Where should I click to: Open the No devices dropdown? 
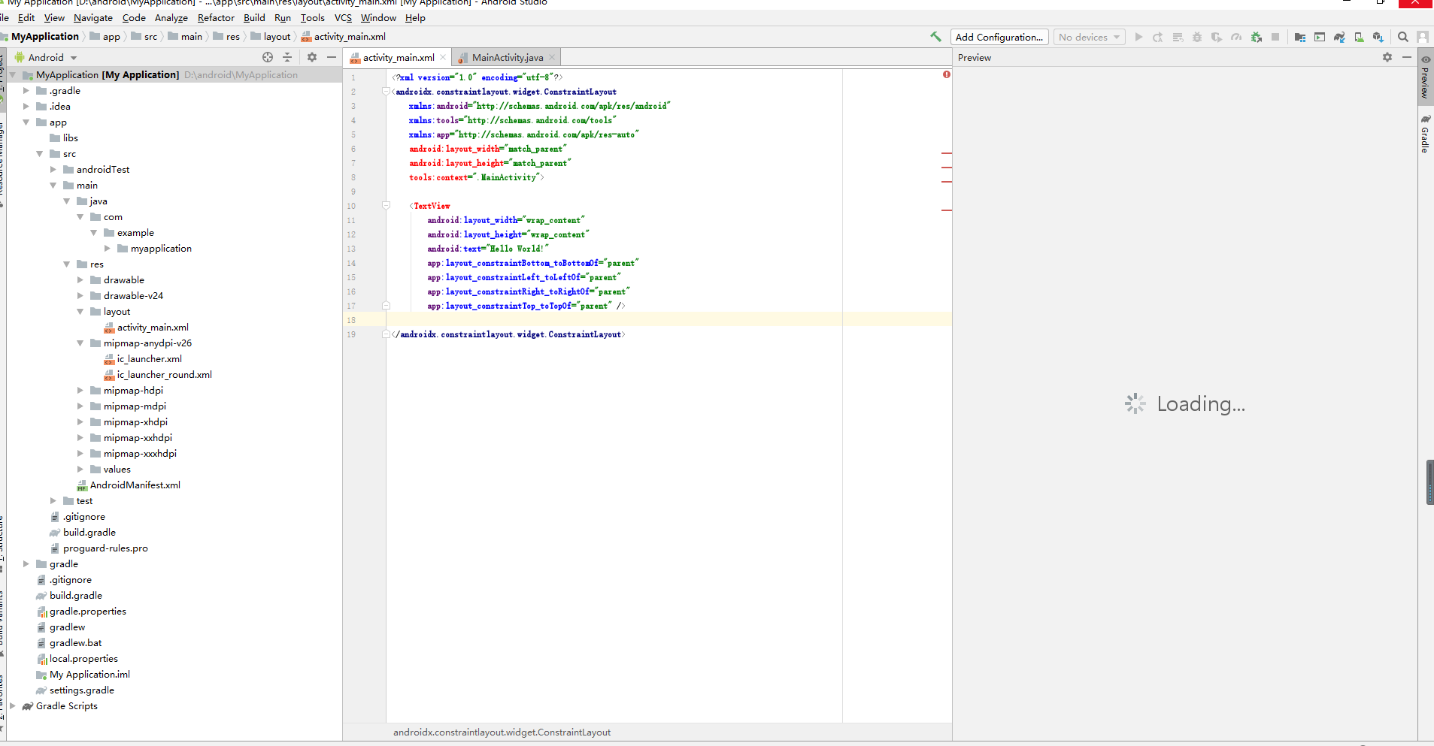pos(1090,37)
